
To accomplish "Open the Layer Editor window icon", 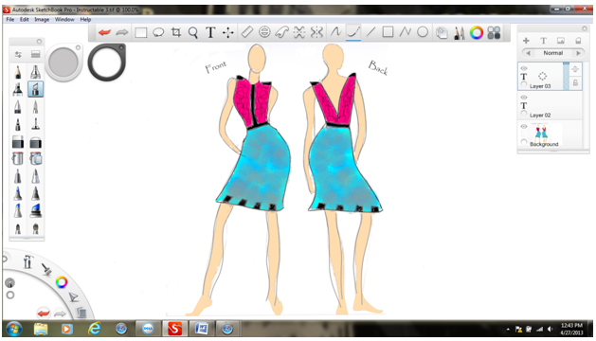I will (442, 33).
